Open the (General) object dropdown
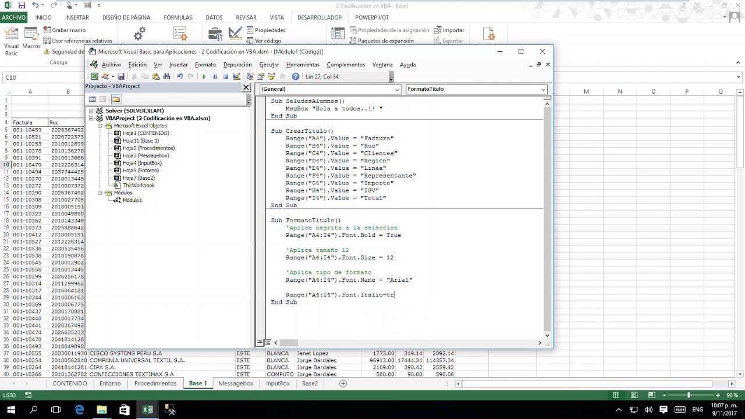The width and height of the screenshot is (745, 419). click(397, 89)
